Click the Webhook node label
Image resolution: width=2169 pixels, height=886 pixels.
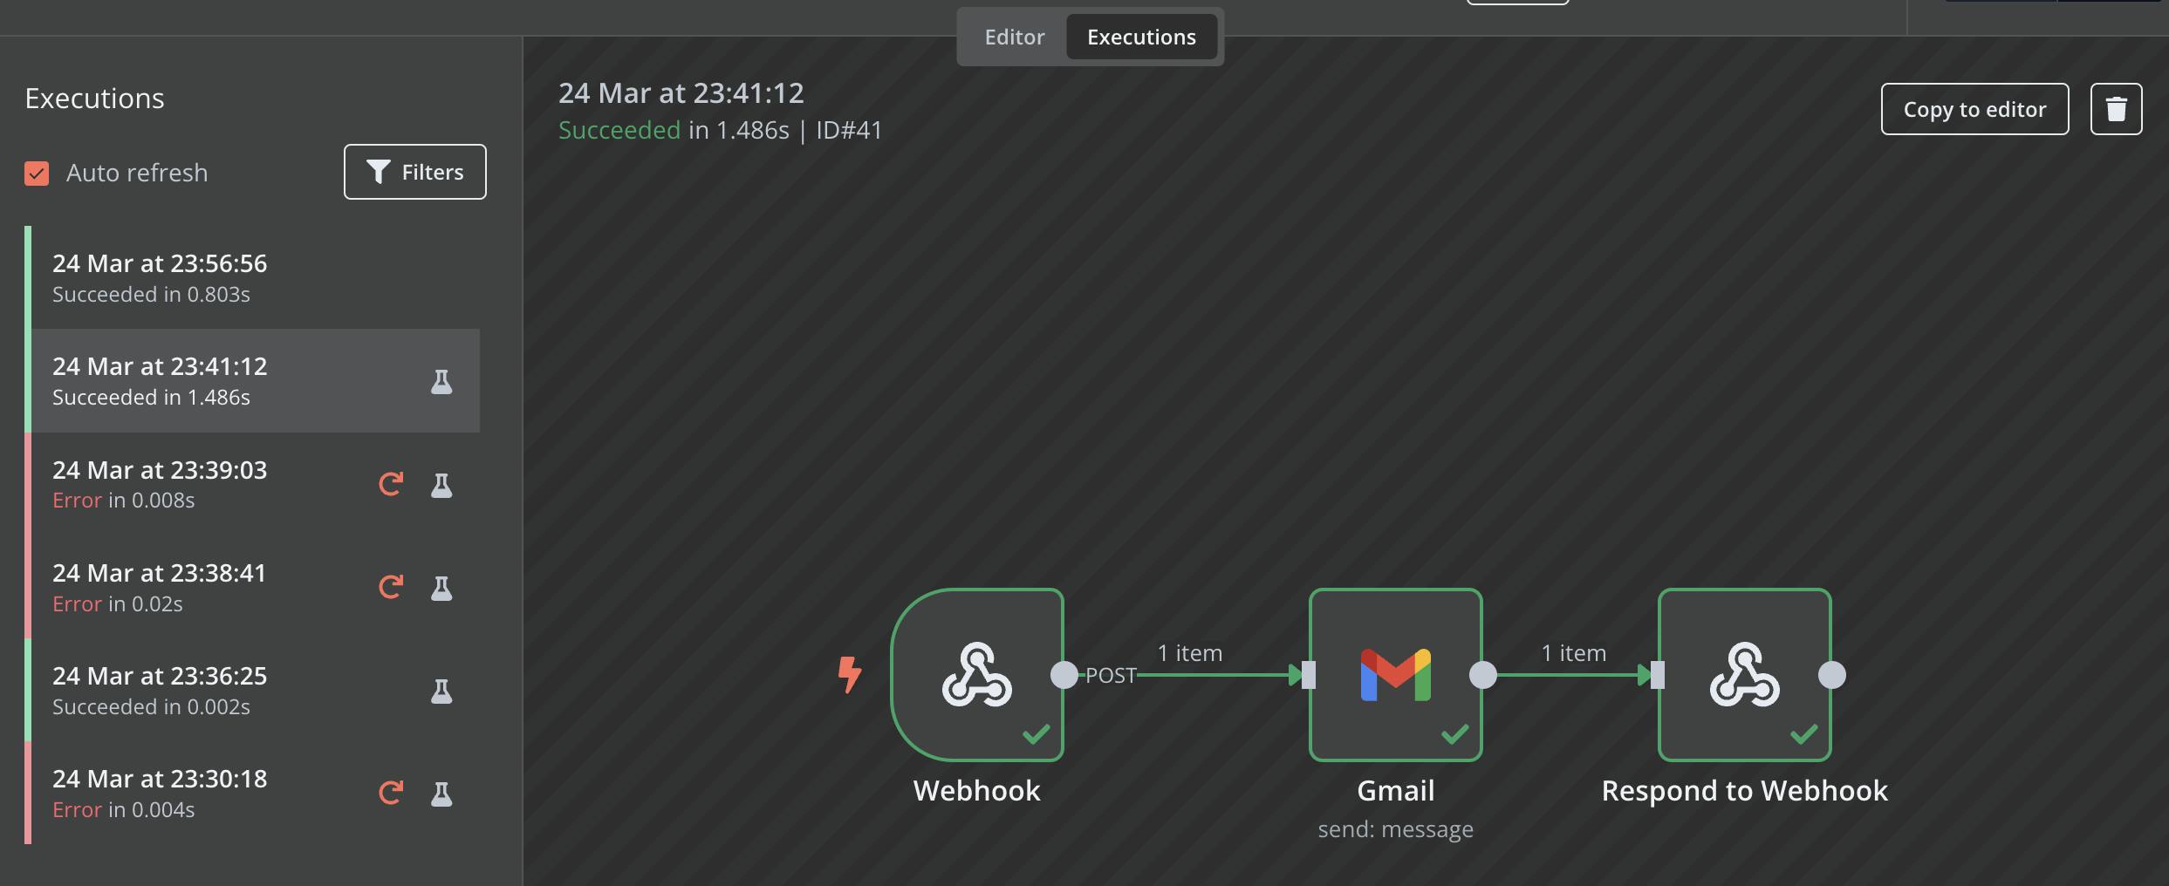pos(976,790)
